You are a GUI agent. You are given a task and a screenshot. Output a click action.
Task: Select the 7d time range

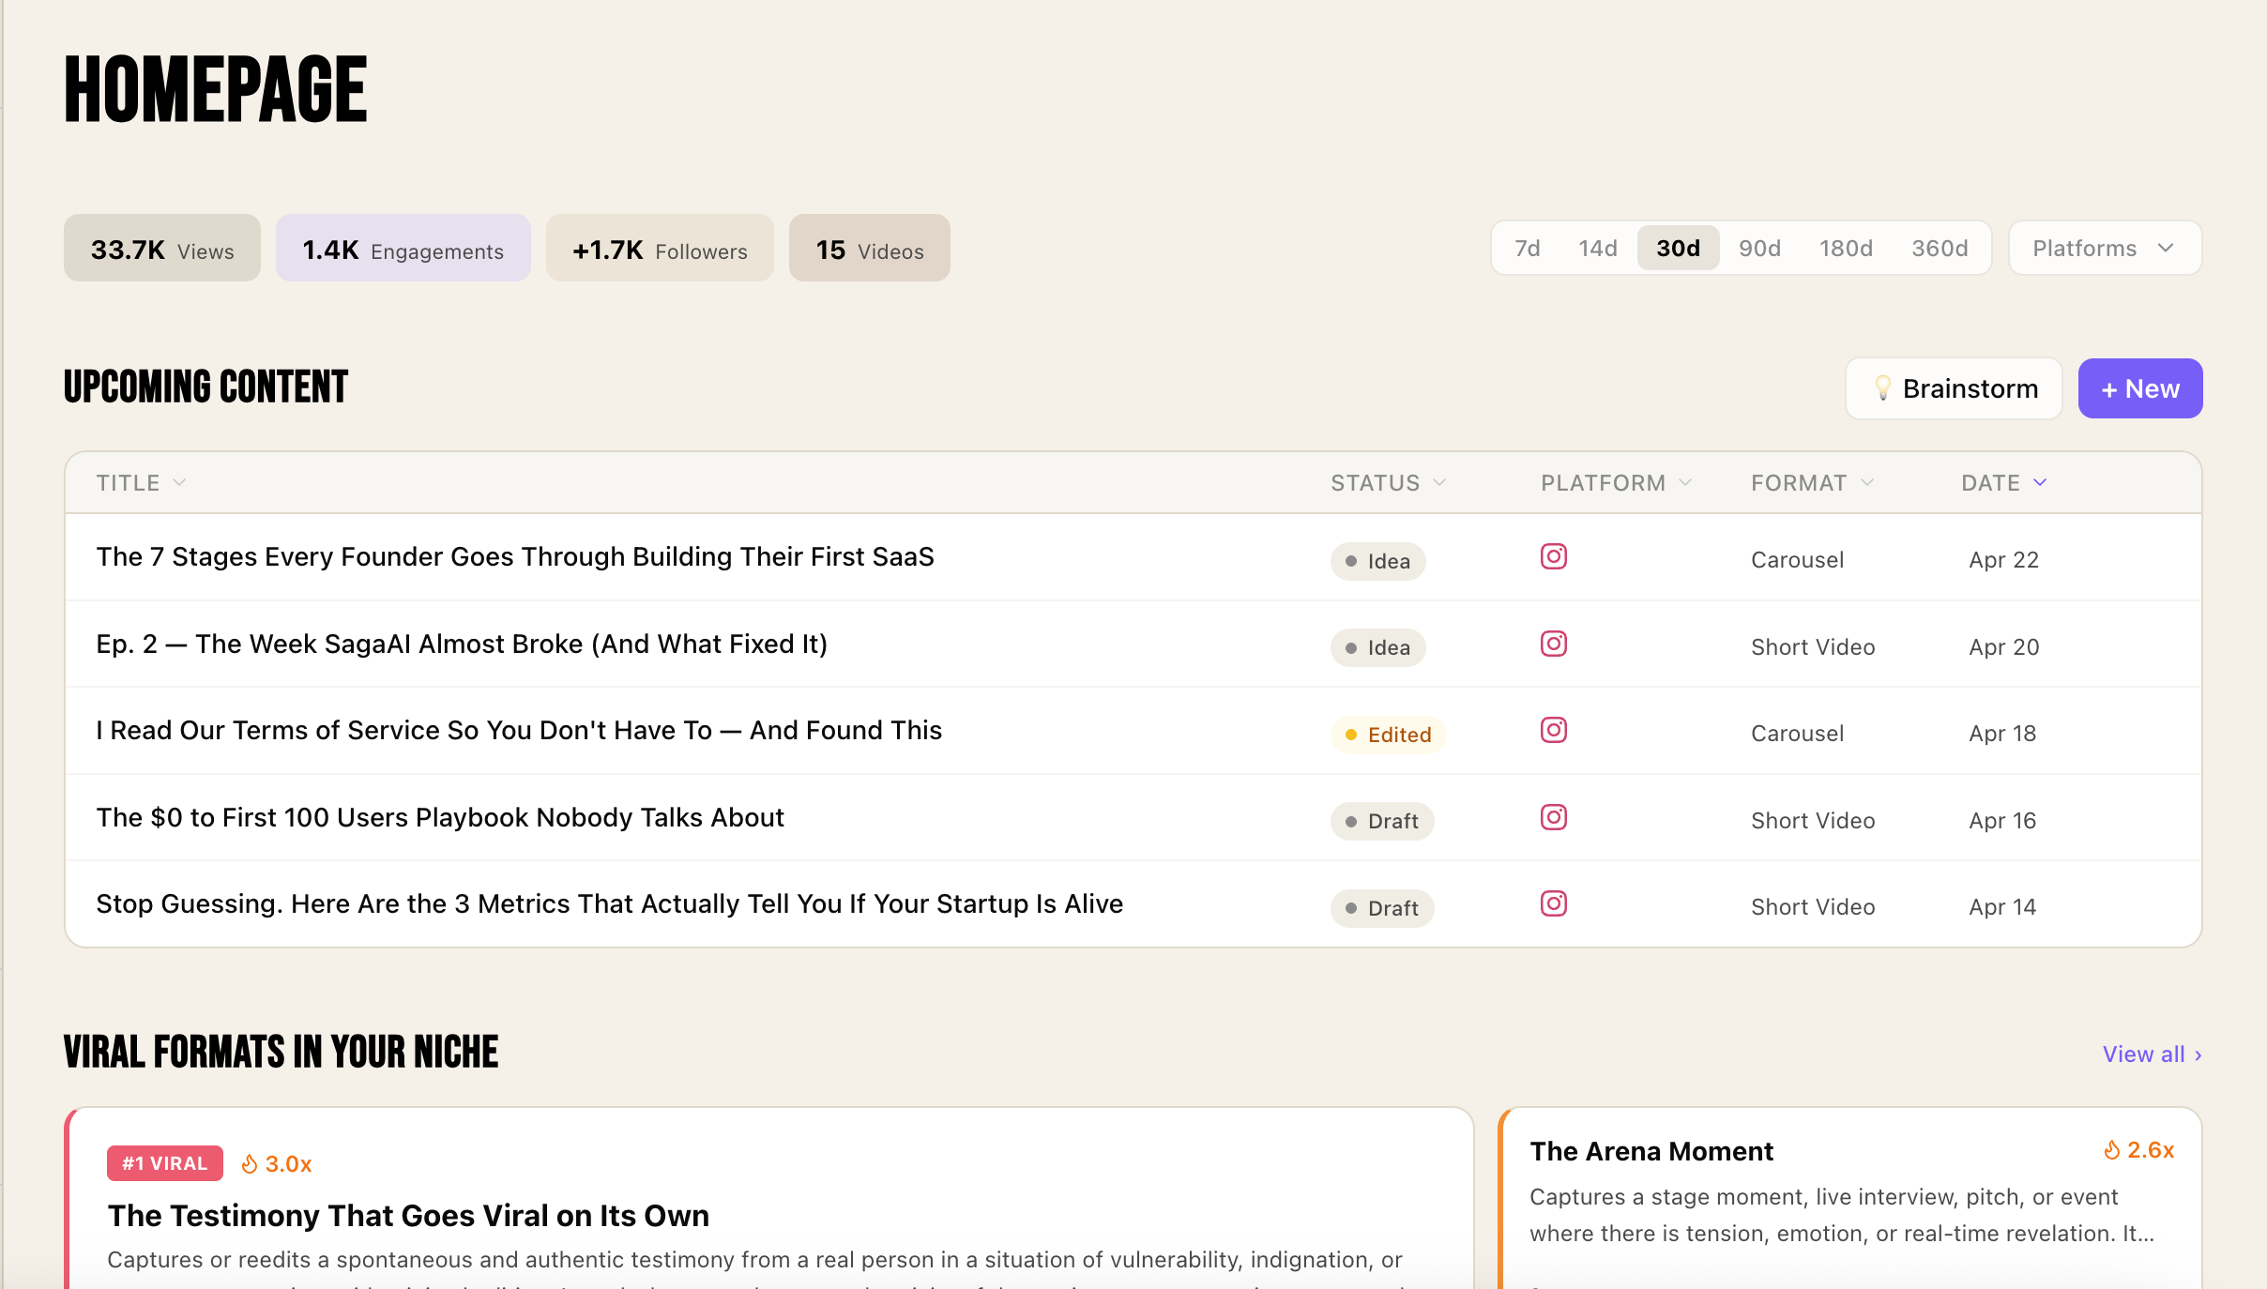(x=1527, y=249)
